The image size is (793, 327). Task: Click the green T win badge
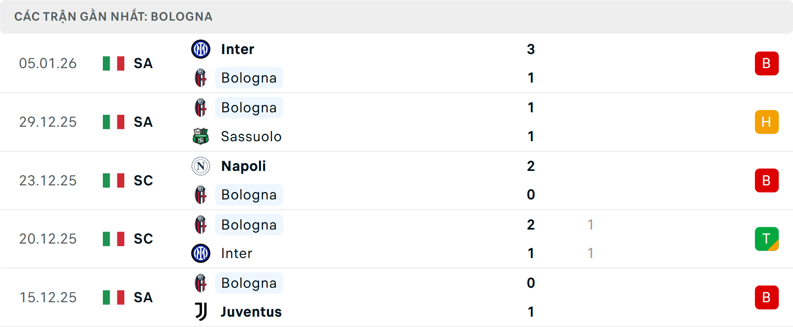point(766,239)
